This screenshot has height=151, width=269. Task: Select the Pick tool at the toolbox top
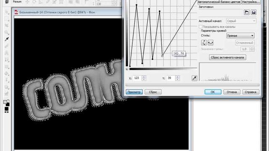point(7,12)
